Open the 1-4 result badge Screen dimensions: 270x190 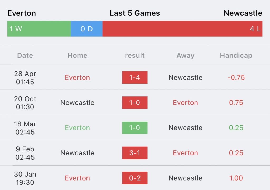point(135,77)
